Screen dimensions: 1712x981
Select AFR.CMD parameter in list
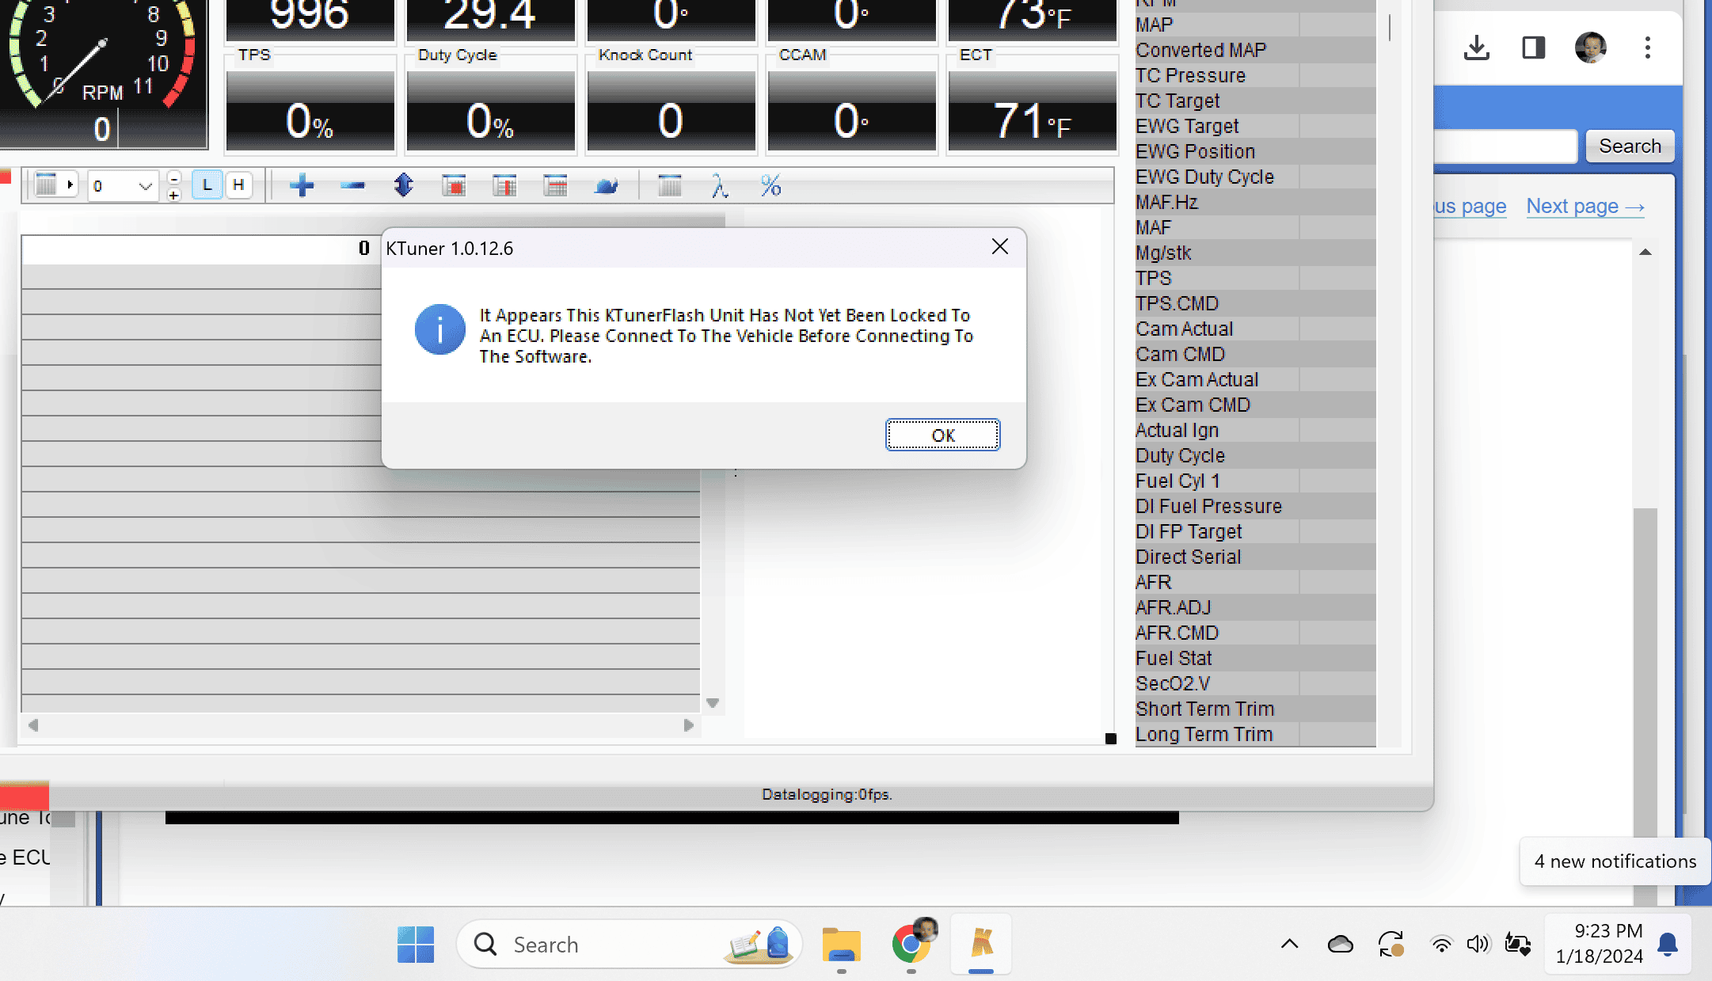pyautogui.click(x=1177, y=633)
